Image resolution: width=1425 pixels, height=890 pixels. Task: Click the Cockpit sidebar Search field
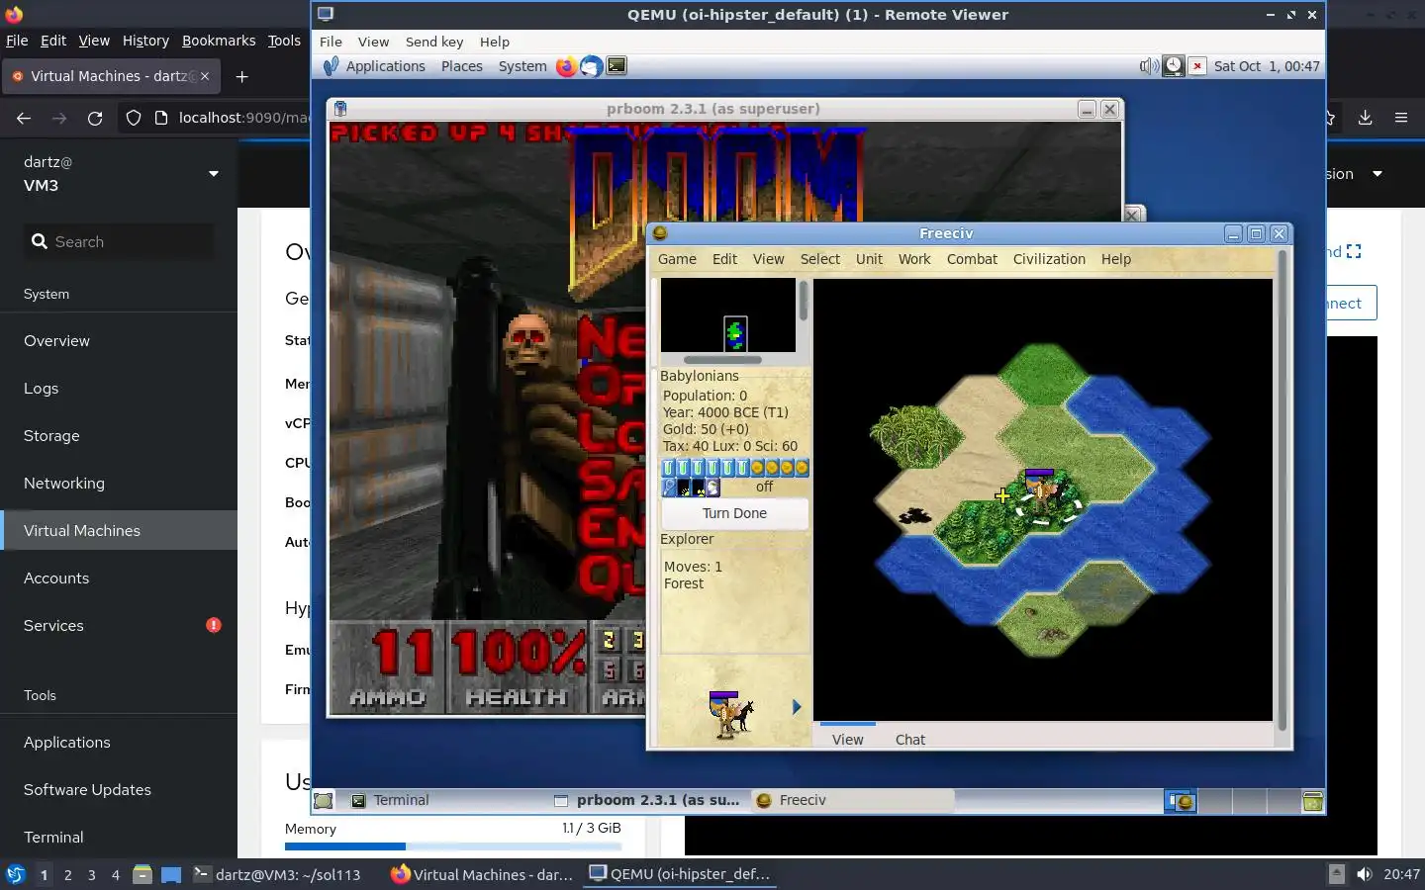pos(119,241)
